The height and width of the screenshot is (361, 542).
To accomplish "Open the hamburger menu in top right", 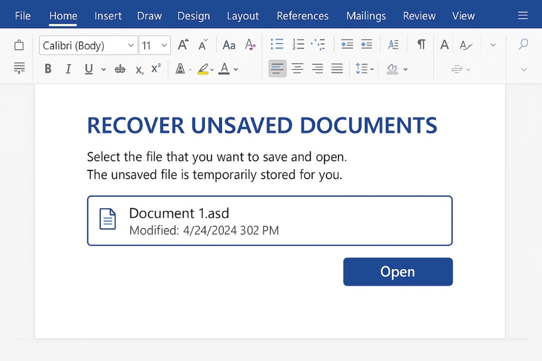I will [523, 16].
